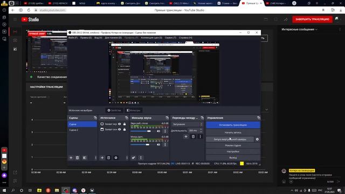Undock the Controls panel icon
Screen dimensions: 345x194
[258, 118]
